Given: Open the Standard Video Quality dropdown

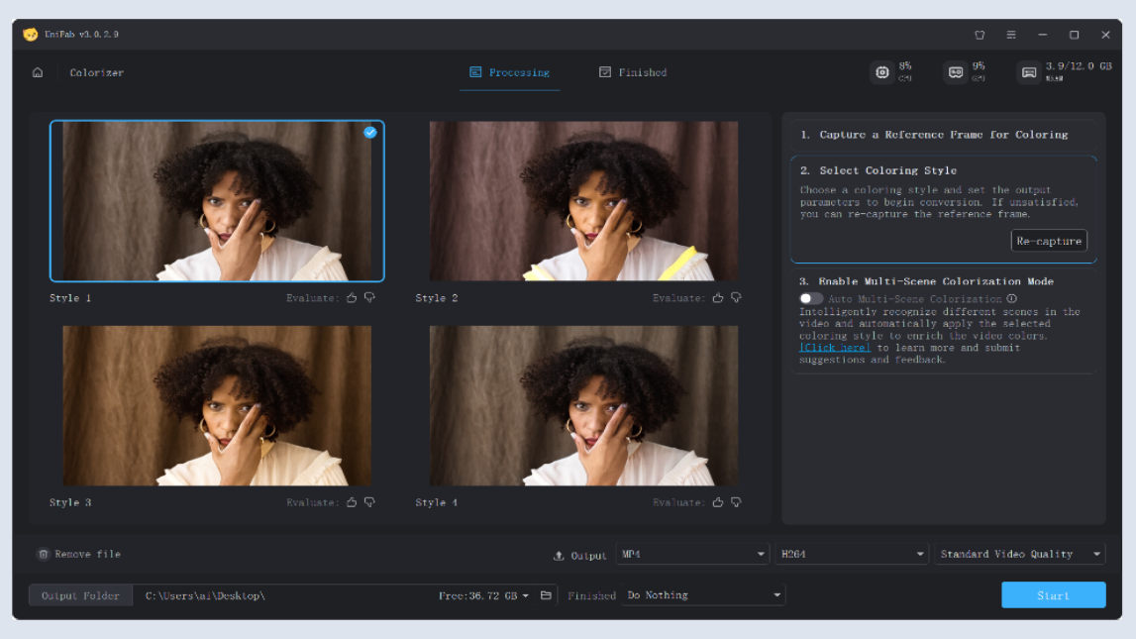Looking at the screenshot, I should tap(1020, 555).
